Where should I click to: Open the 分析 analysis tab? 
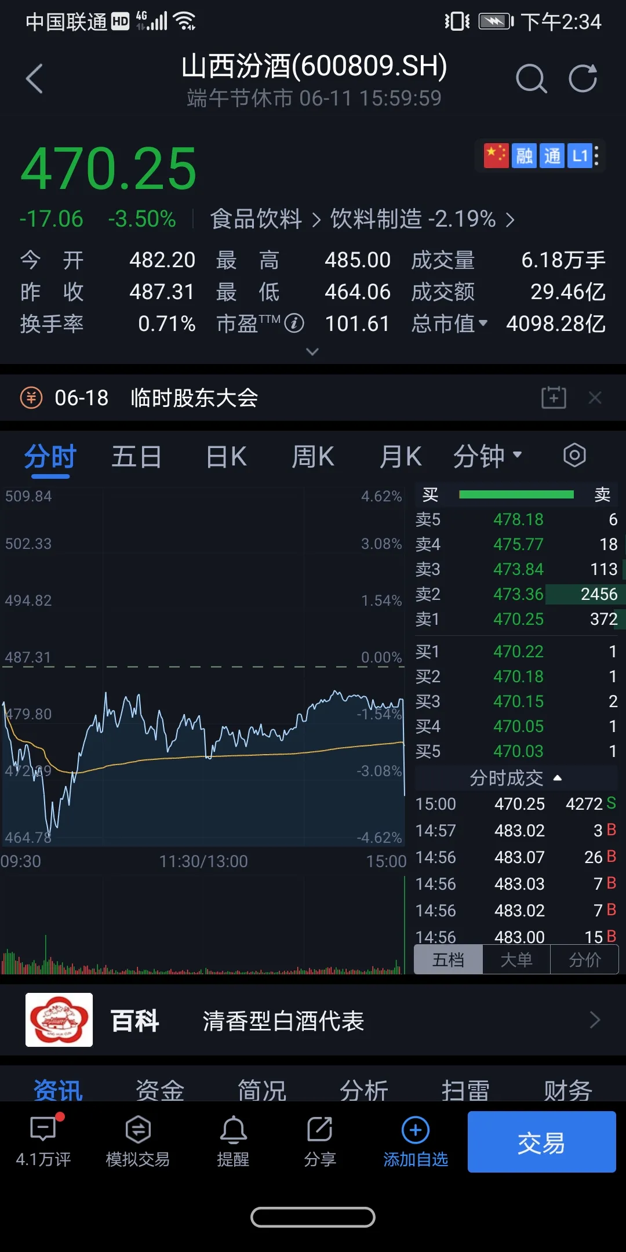(x=364, y=1091)
